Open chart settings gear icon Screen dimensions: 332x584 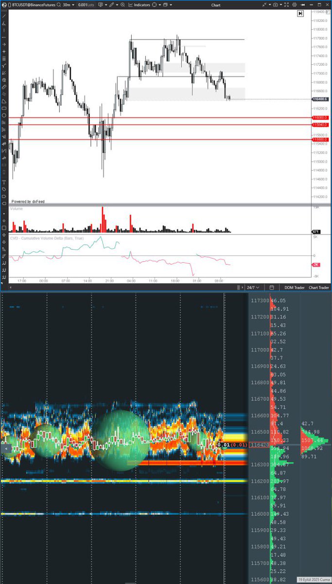(295, 4)
